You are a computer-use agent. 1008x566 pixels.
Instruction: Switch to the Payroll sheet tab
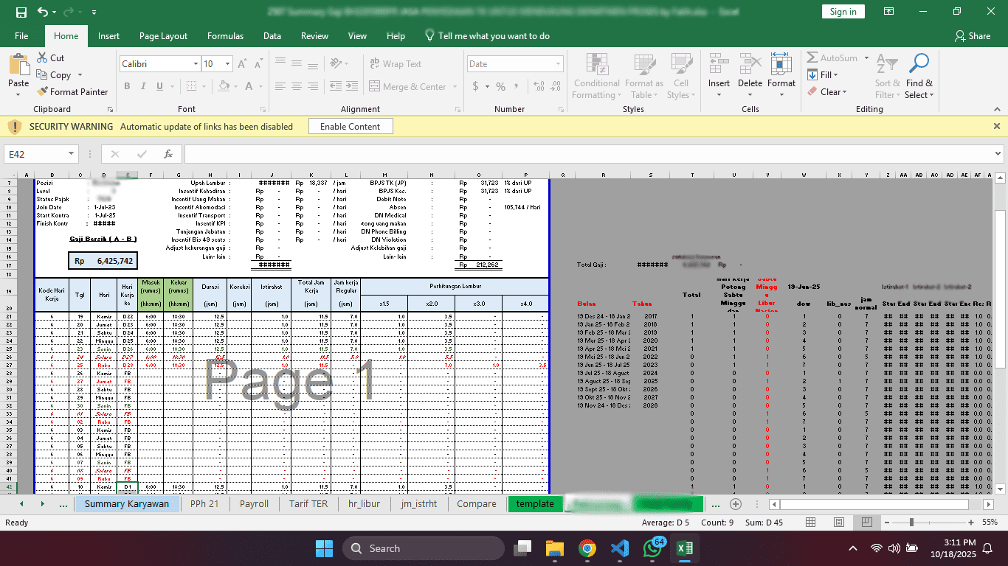(254, 504)
